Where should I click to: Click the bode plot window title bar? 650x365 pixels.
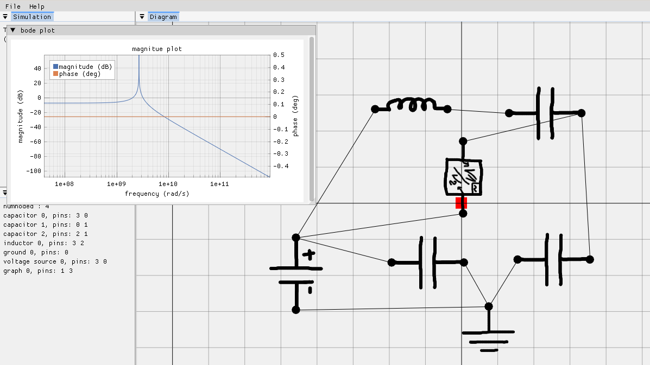161,30
